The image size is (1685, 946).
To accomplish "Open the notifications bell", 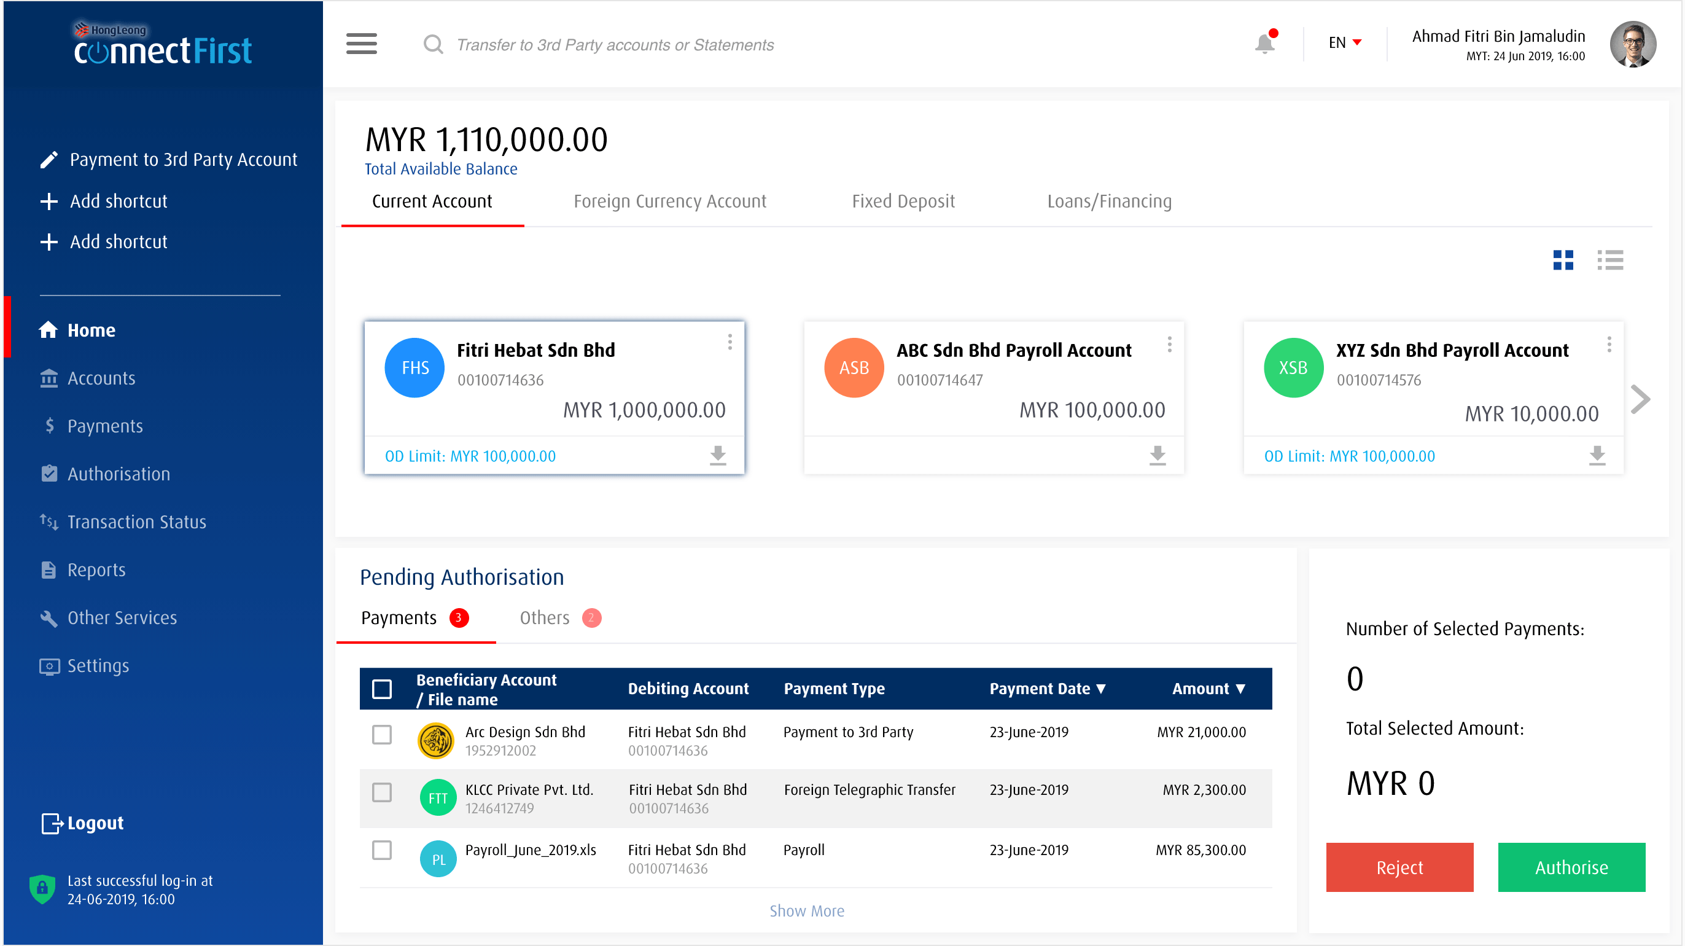I will click(x=1265, y=43).
